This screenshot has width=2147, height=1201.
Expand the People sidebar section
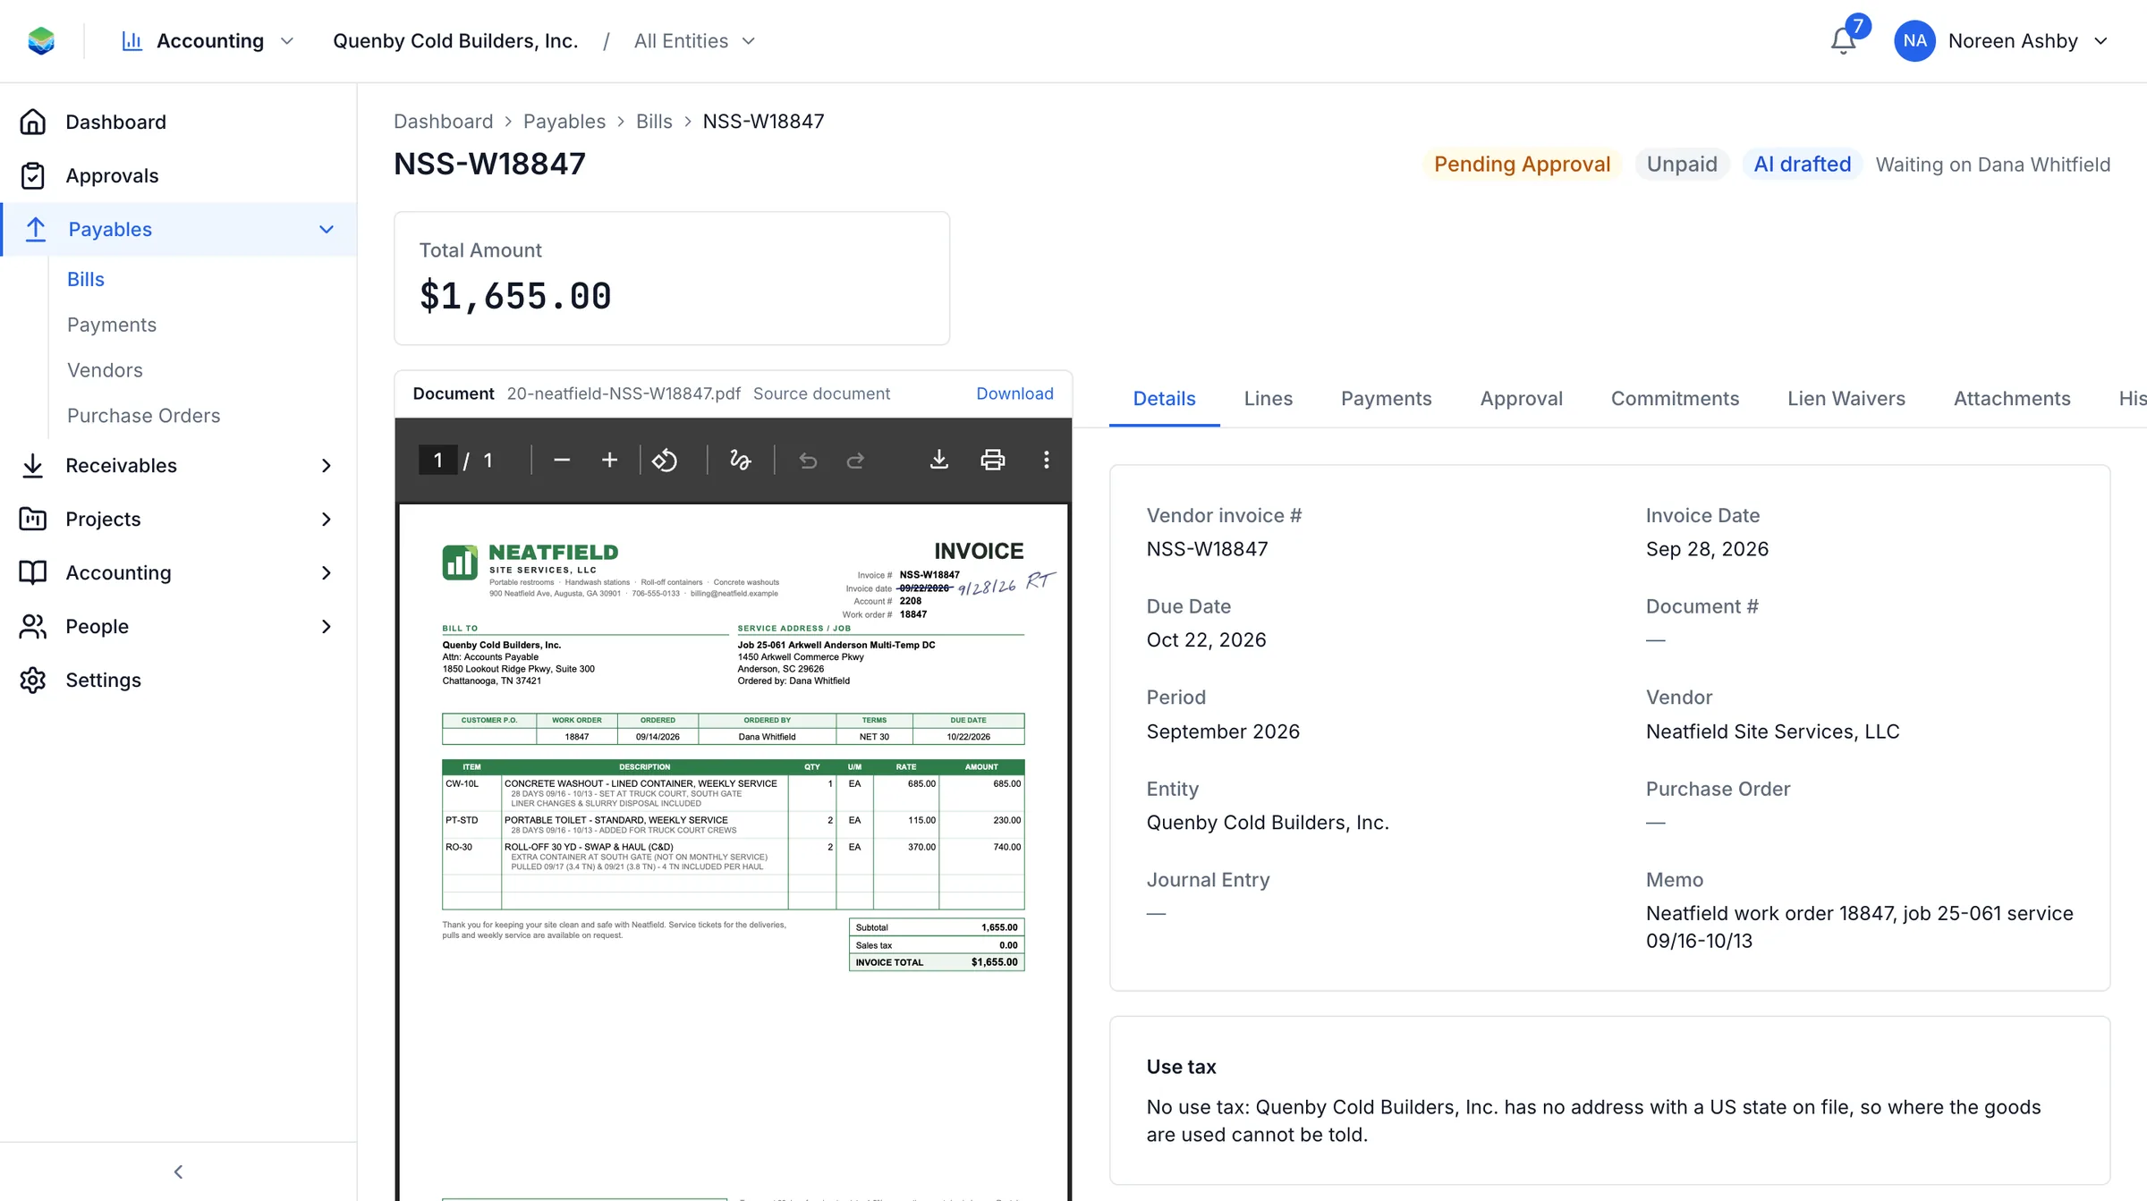tap(327, 626)
